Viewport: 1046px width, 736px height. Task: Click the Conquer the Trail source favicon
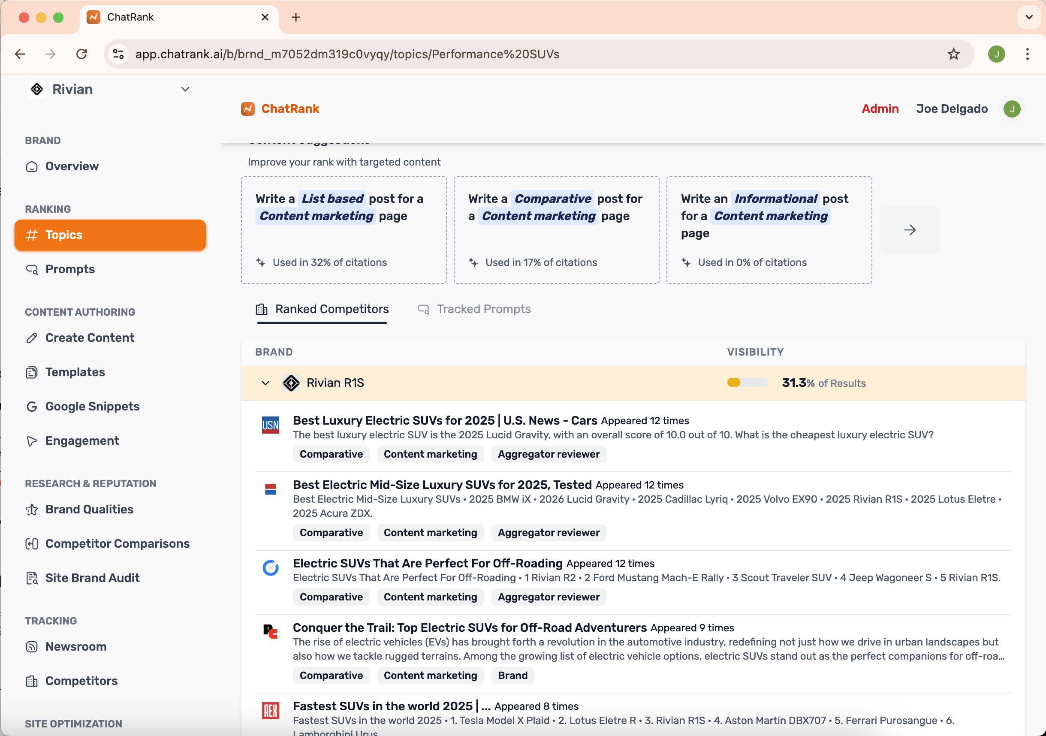pyautogui.click(x=271, y=632)
